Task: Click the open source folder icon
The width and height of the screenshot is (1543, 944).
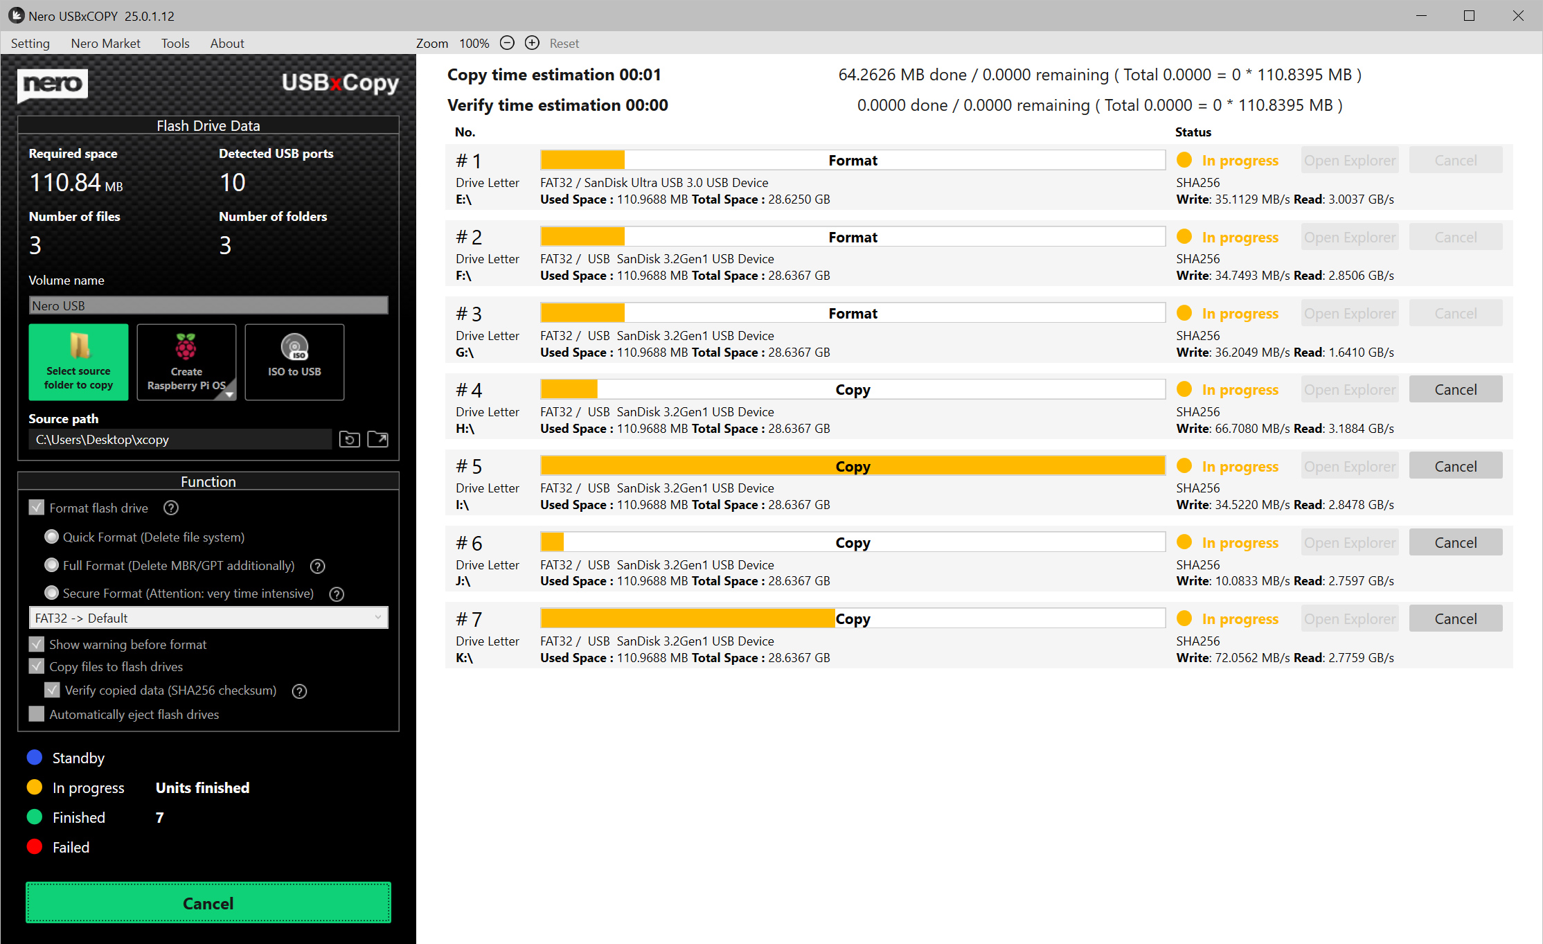Action: (377, 440)
